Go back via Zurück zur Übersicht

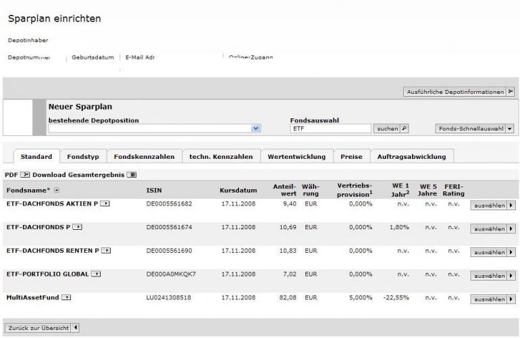pyautogui.click(x=42, y=328)
